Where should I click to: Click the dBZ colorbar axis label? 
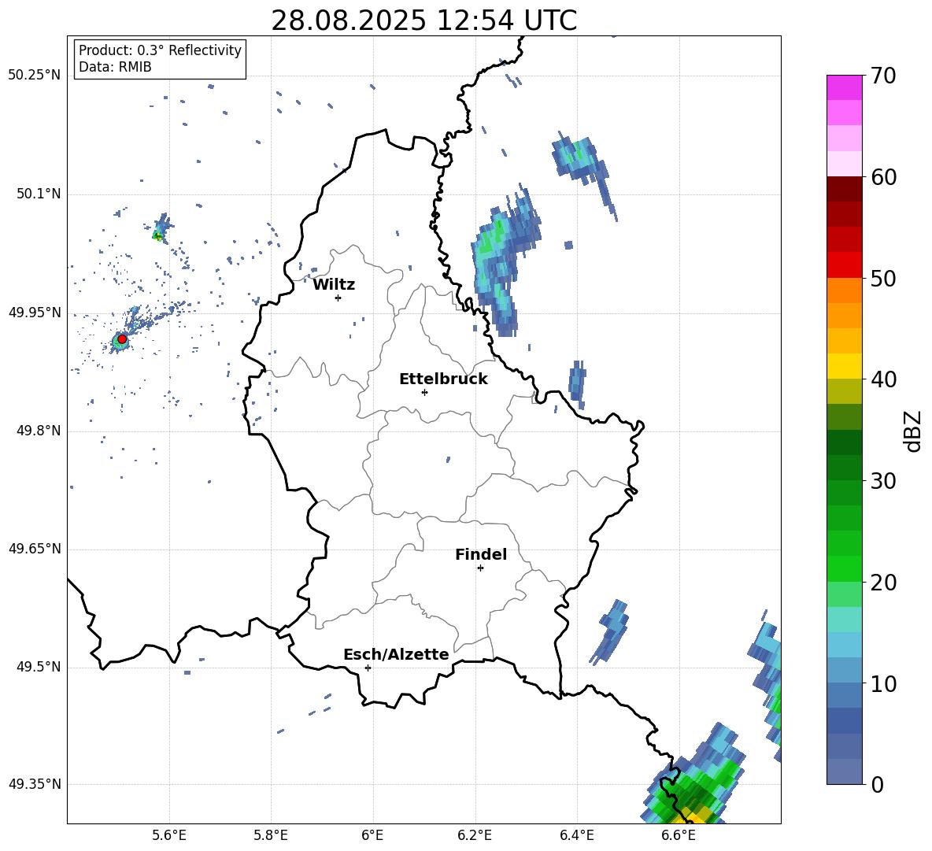(x=914, y=431)
